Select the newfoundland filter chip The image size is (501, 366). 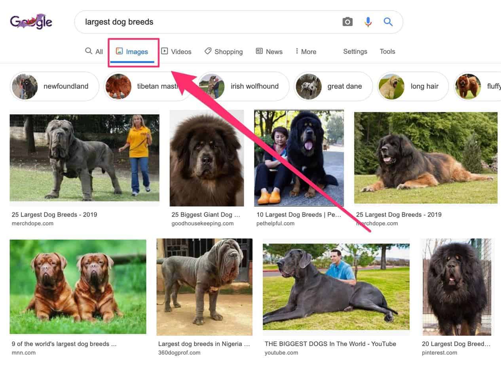coord(54,86)
